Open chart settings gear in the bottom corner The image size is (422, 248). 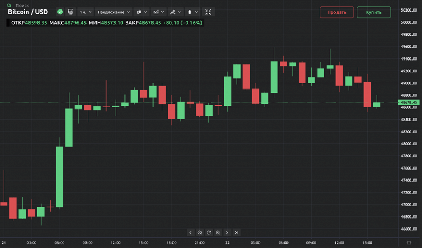[409, 242]
